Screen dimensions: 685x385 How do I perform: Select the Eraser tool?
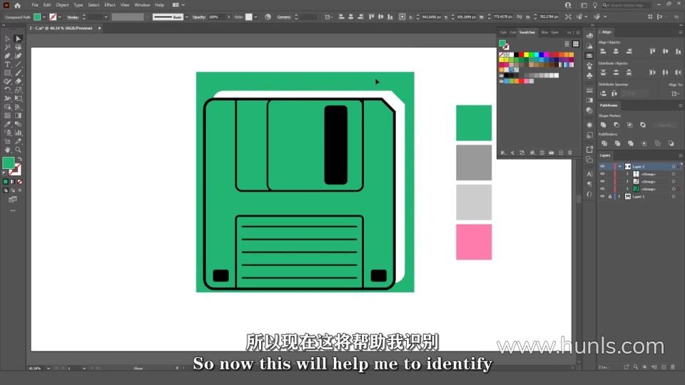[19, 81]
